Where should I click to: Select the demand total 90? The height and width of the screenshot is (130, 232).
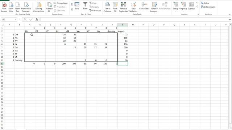coord(81,64)
